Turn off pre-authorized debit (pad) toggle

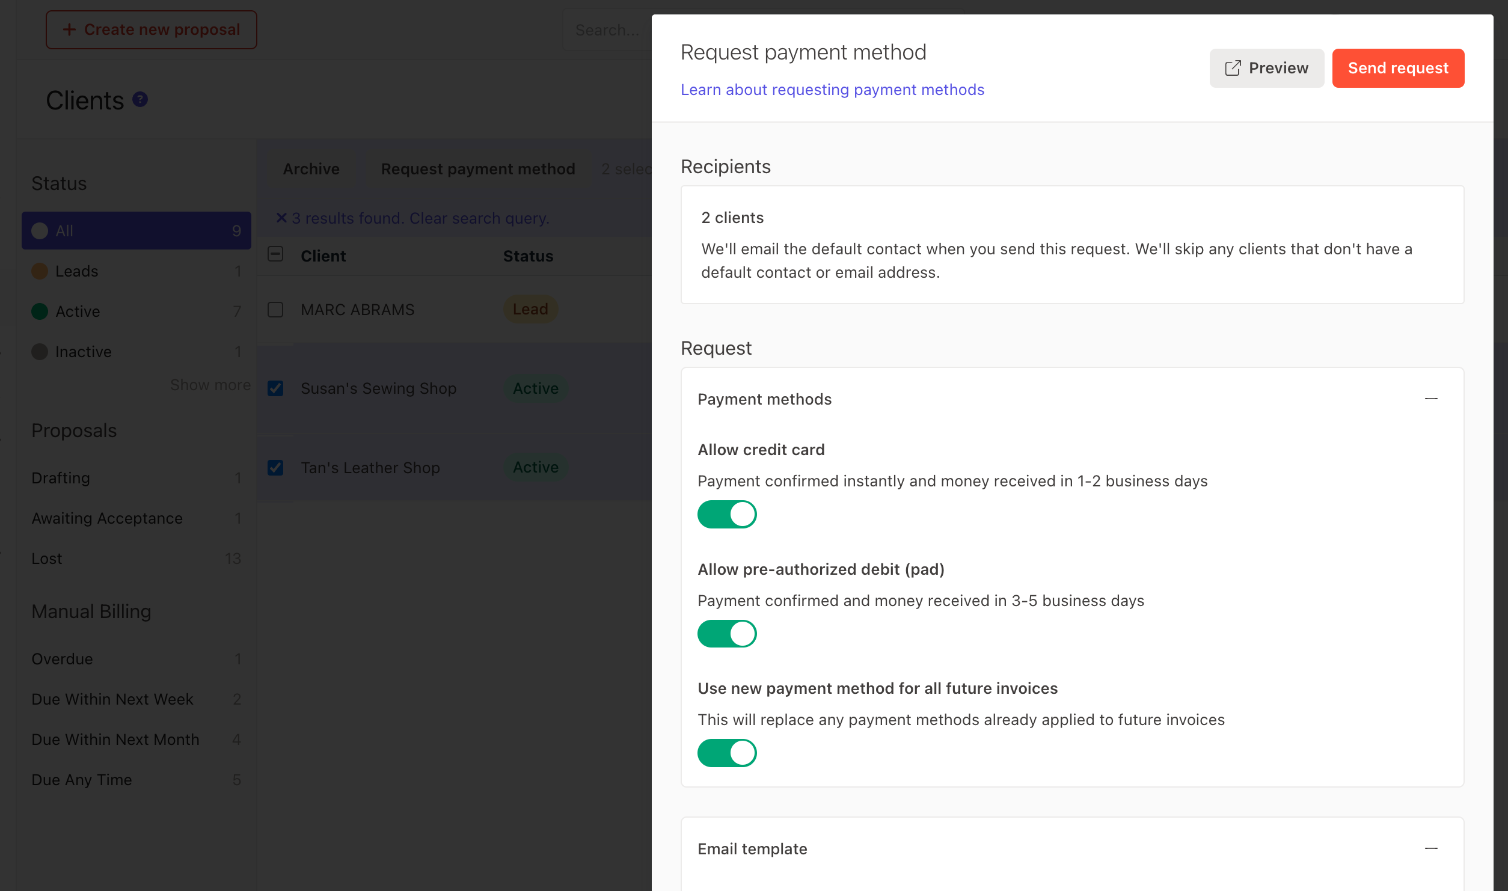[x=726, y=634]
